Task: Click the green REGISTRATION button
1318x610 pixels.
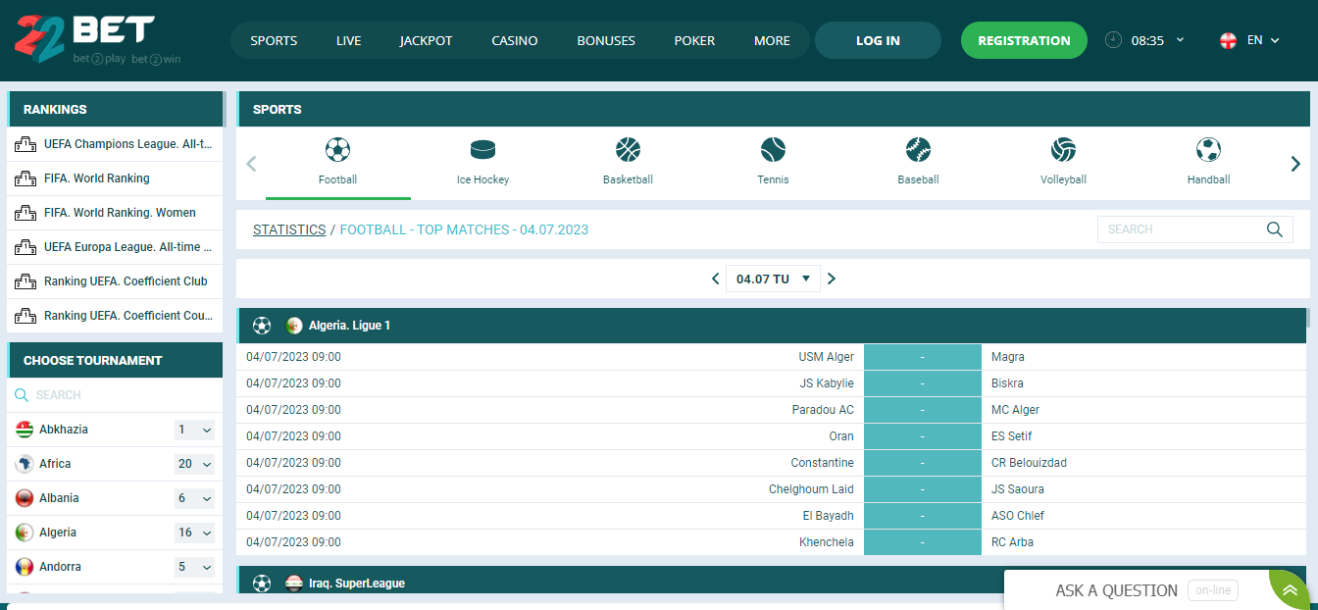Action: tap(1023, 40)
